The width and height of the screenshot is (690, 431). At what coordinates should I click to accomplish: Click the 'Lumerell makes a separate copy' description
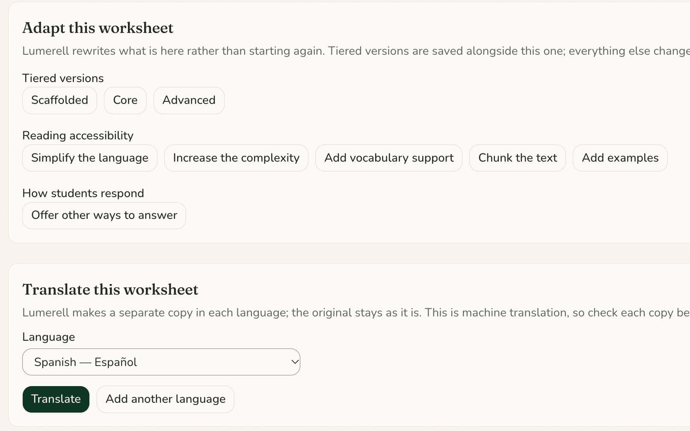(356, 313)
